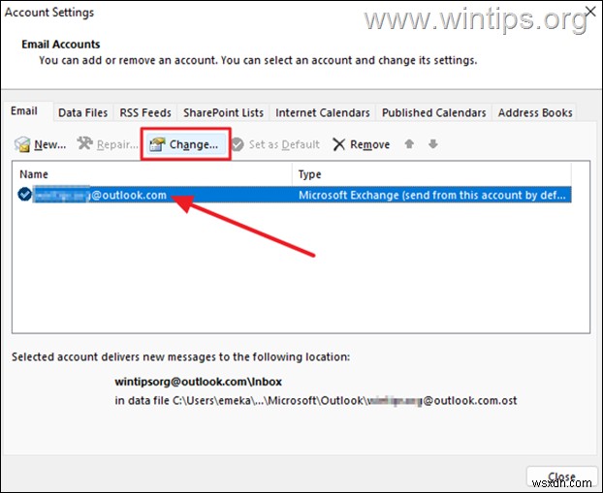Click the default account checkmark icon

24,194
